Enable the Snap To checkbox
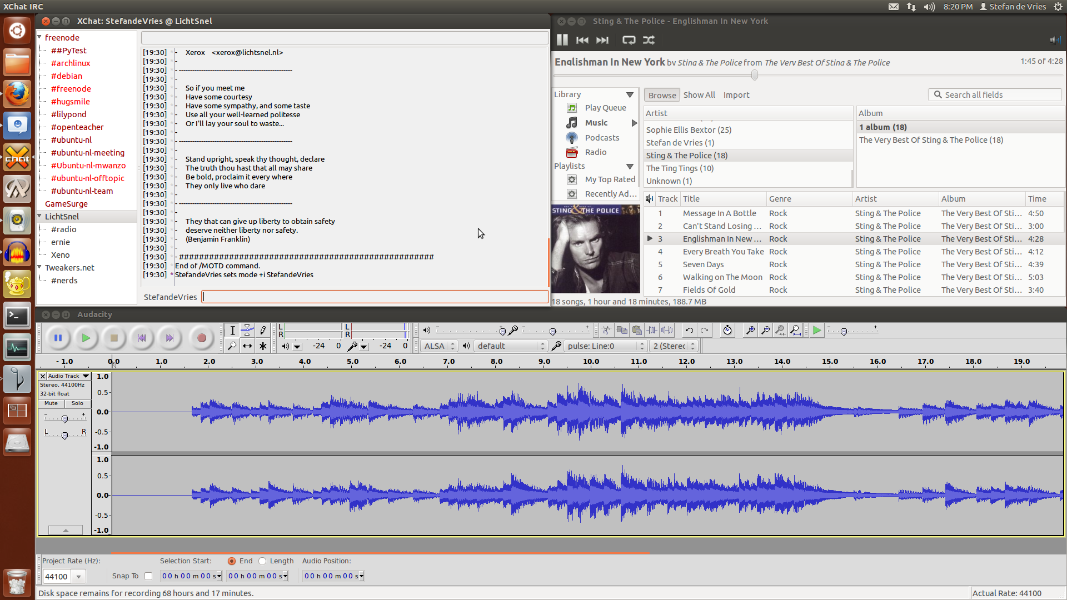The width and height of the screenshot is (1067, 600). coord(148,576)
